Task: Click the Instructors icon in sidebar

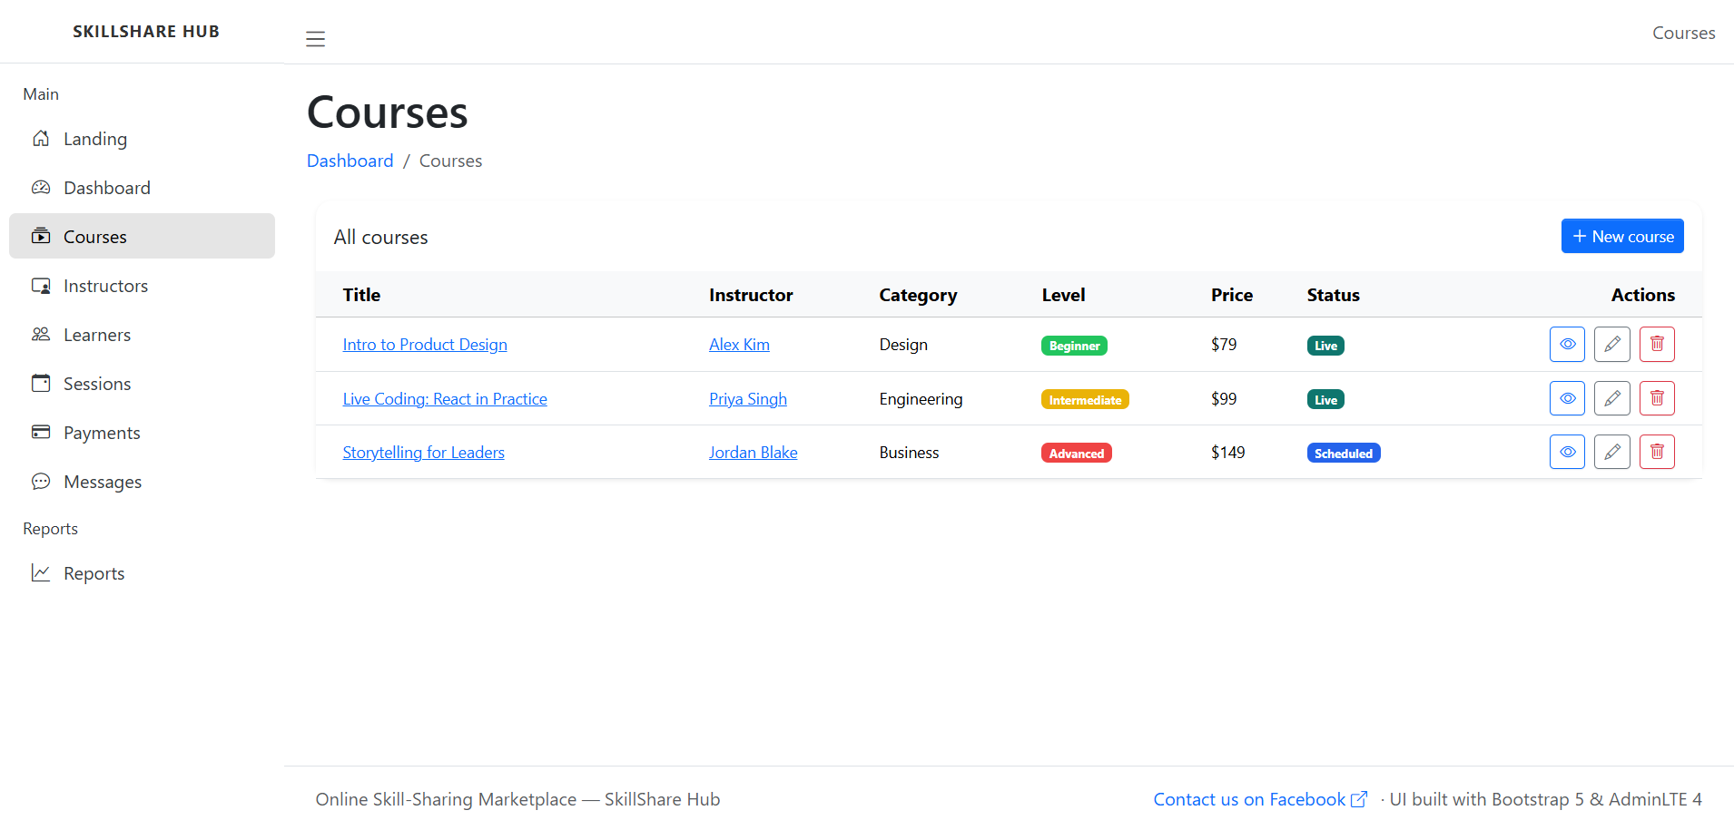Action: click(x=41, y=285)
